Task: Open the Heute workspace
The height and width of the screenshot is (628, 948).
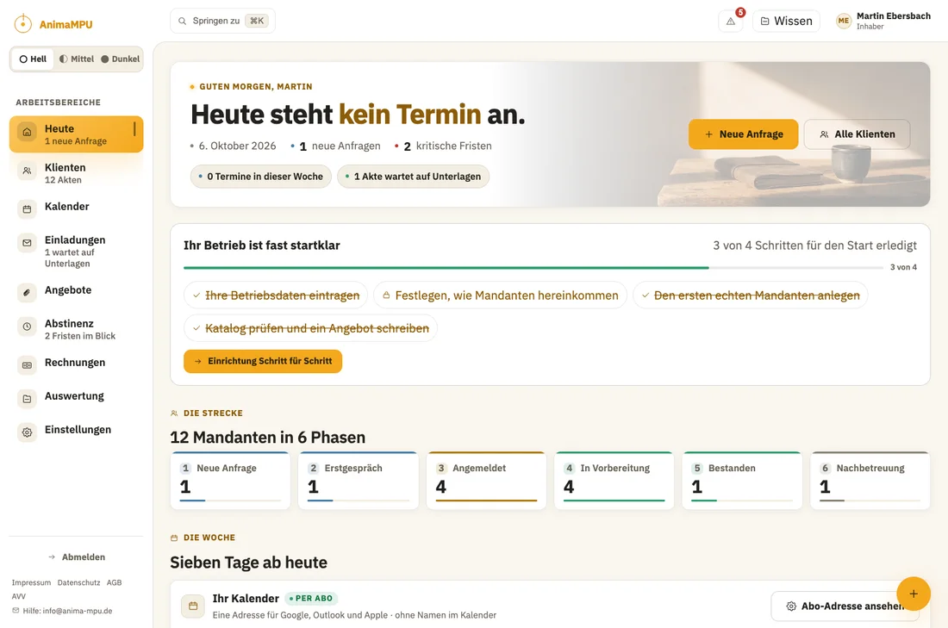Action: pos(76,134)
